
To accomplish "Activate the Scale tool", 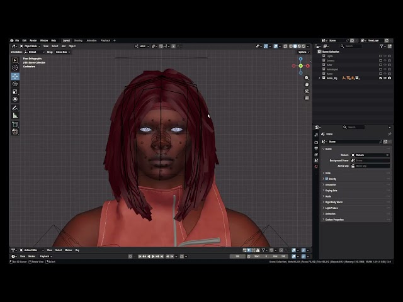I will (15, 92).
